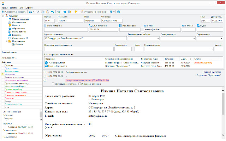
Task: Click 'Отобрать на вакансию' button
Action: click(x=94, y=12)
